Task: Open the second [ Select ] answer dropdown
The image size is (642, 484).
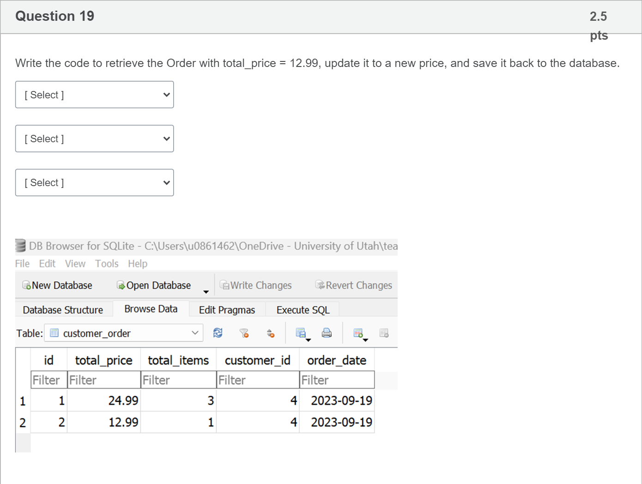Action: pyautogui.click(x=94, y=139)
